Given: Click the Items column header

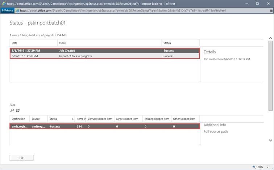Looking at the screenshot, I should point(80,119).
